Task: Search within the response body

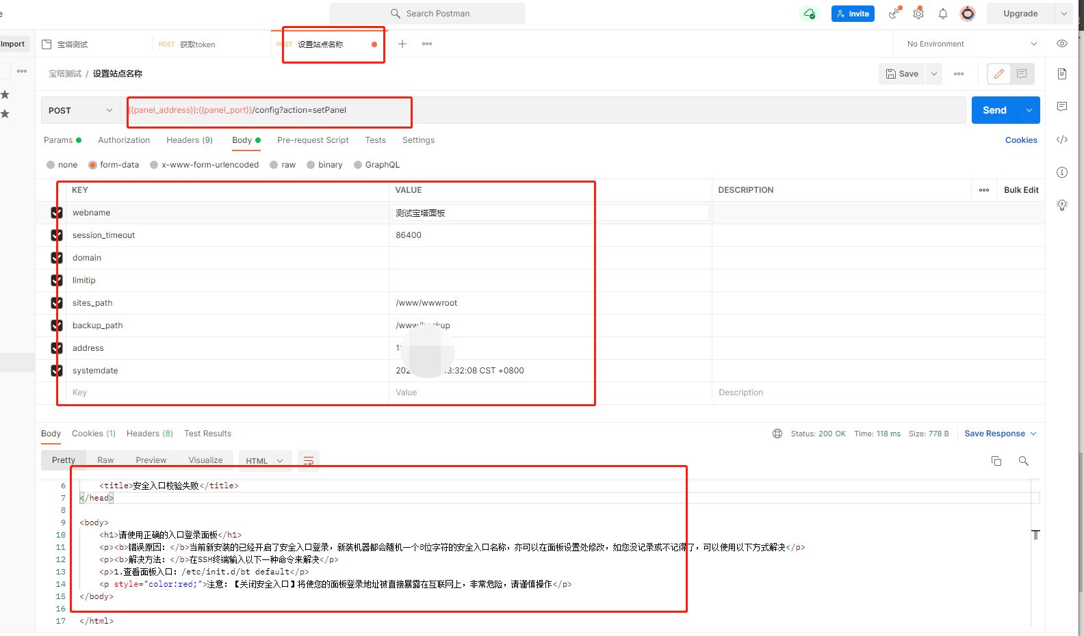Action: tap(1024, 461)
